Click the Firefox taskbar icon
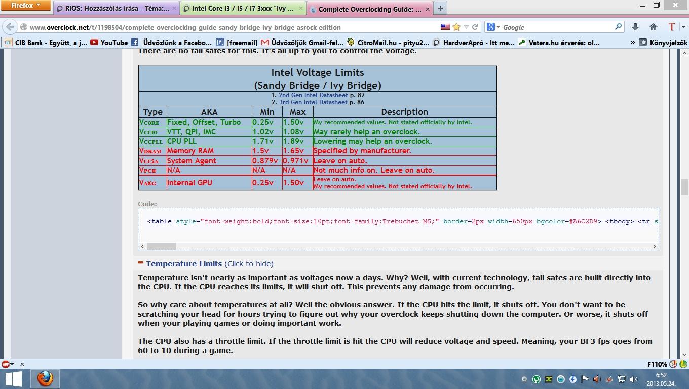The height and width of the screenshot is (389, 689). tap(45, 379)
